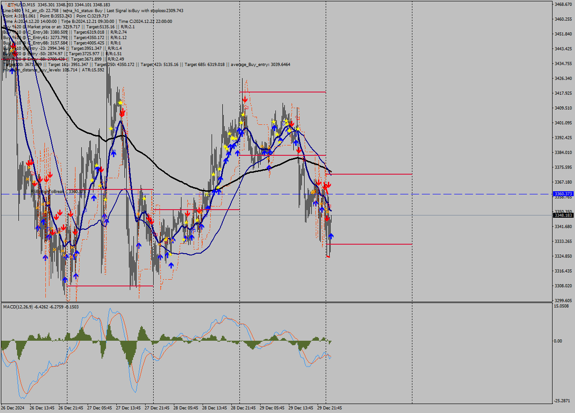Click the '29 Dec 13:45' time axis label
Image resolution: width=575 pixels, height=413 pixels.
301,408
